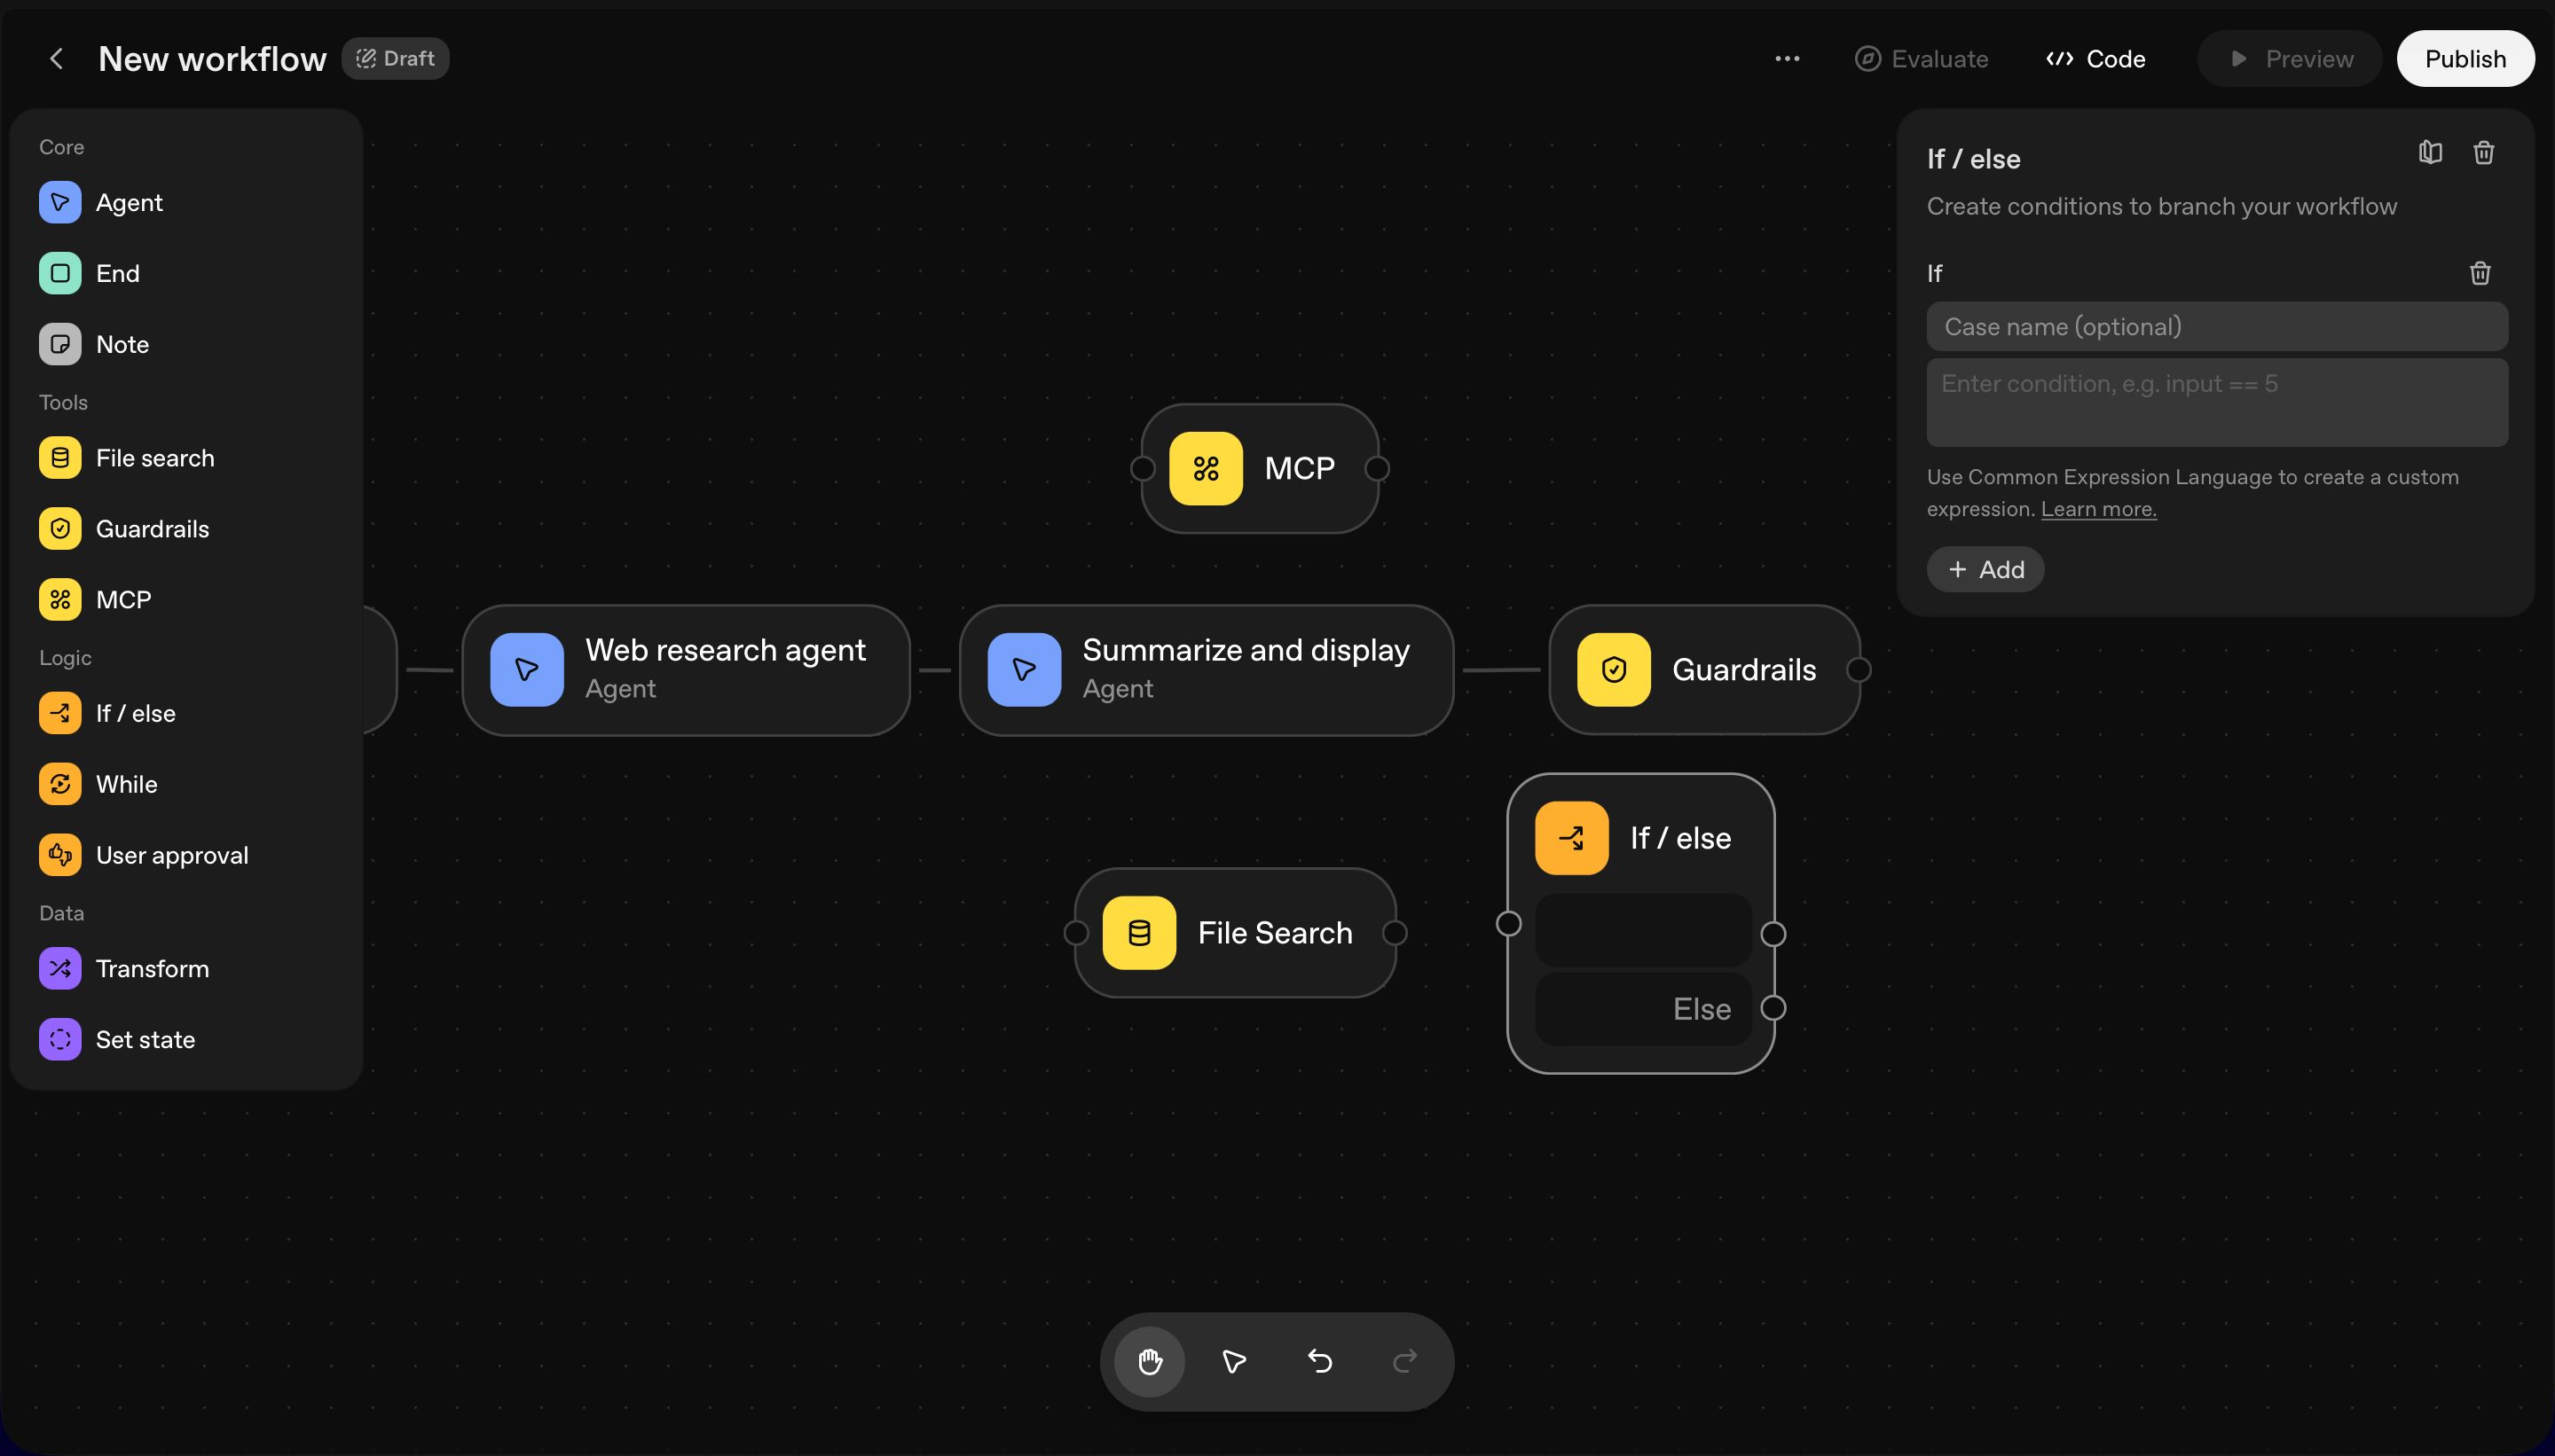This screenshot has width=2555, height=1456.
Task: Open the docs book icon in panel
Action: coord(2430,153)
